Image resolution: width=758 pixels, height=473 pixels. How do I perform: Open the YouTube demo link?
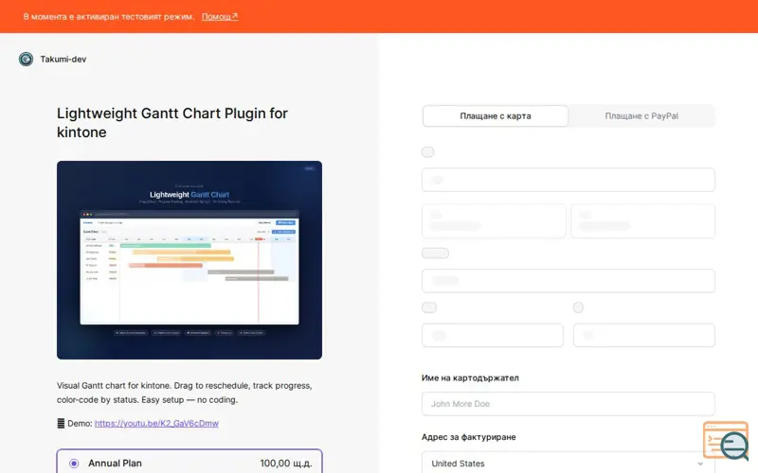point(156,423)
